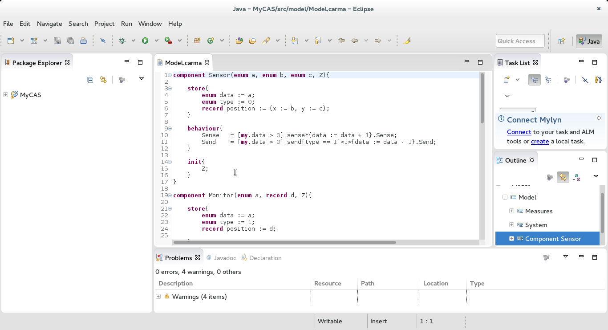This screenshot has height=330, width=608.
Task: Click the Connect link in Mylyn notice
Action: point(519,132)
